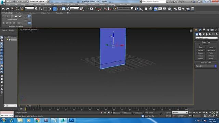Open the reference coordinate system View dropdown
Screen dimensions: 219x123
pyautogui.click(x=75, y=8)
